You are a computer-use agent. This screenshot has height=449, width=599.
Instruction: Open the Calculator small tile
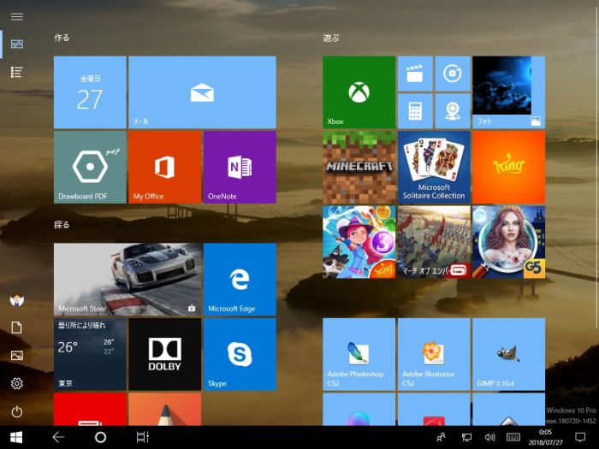415,110
